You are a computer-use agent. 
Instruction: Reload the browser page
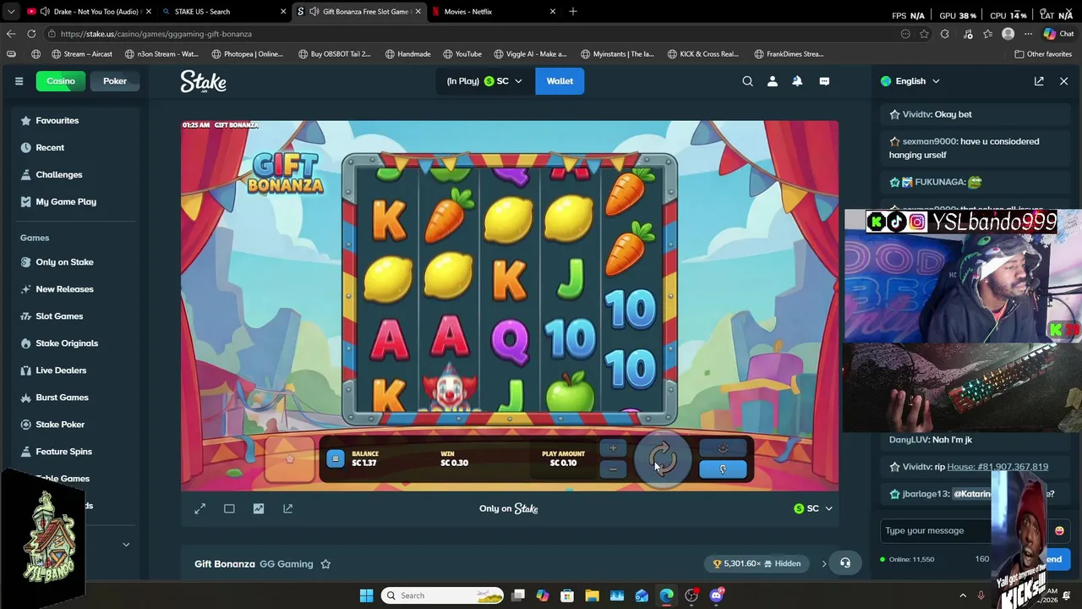pos(31,34)
